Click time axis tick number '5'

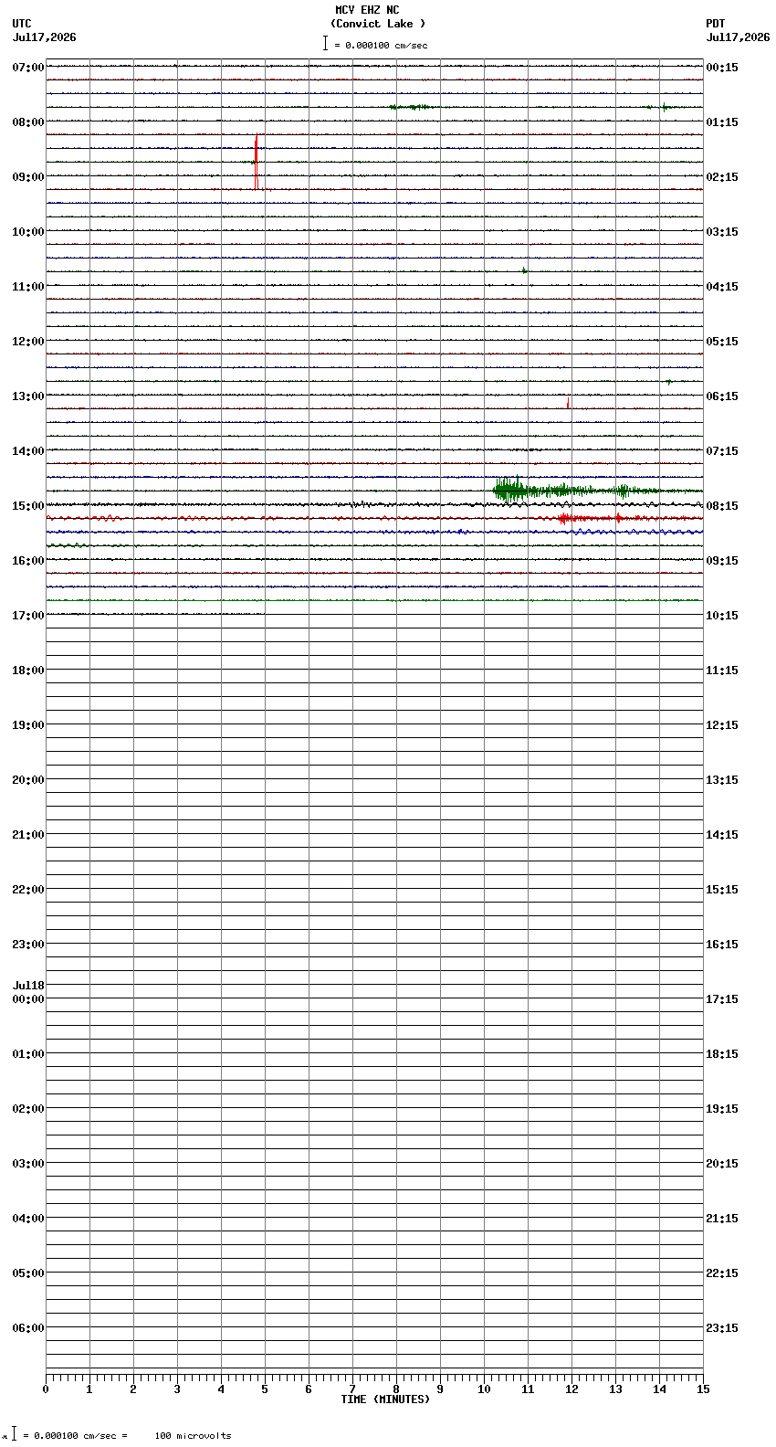click(265, 1389)
